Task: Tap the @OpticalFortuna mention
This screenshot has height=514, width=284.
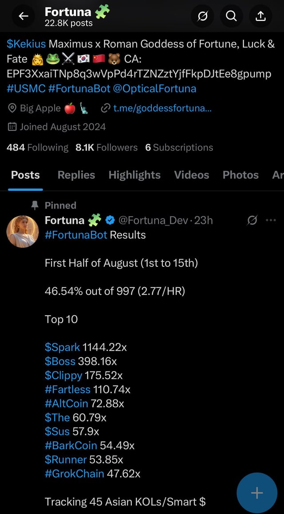Action: coord(154,88)
